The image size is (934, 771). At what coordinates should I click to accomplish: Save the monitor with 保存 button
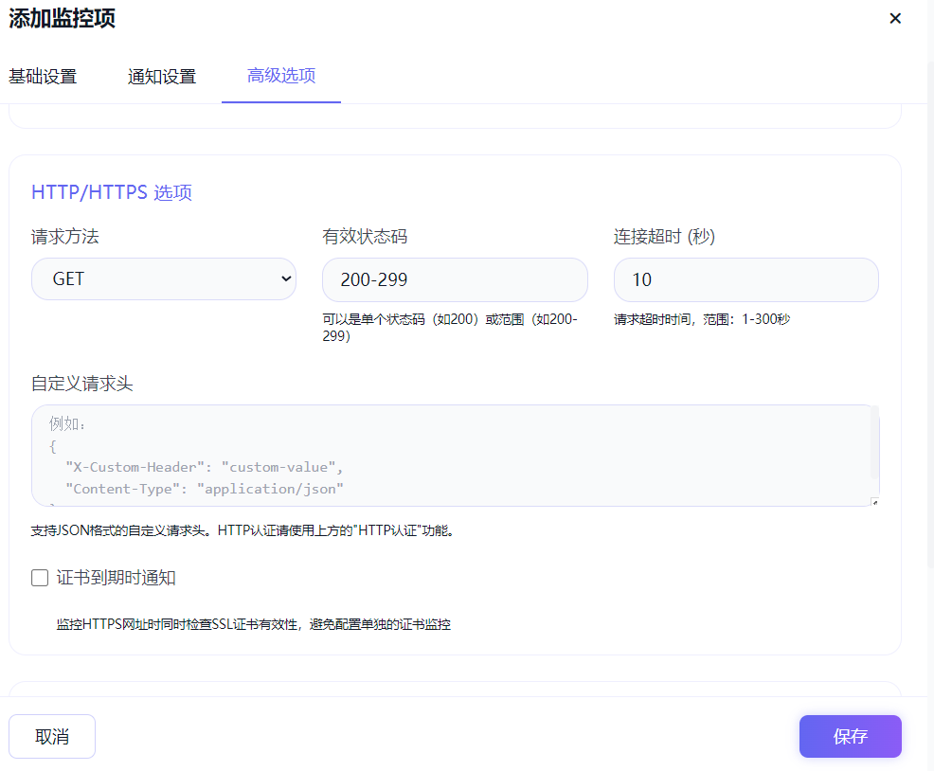click(x=850, y=736)
